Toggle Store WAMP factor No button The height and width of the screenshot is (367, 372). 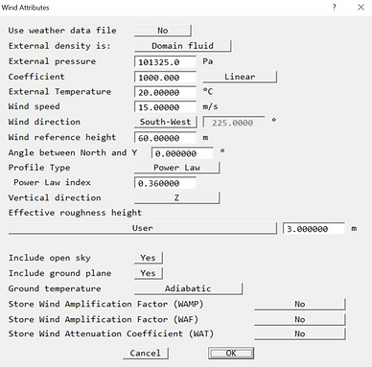300,304
